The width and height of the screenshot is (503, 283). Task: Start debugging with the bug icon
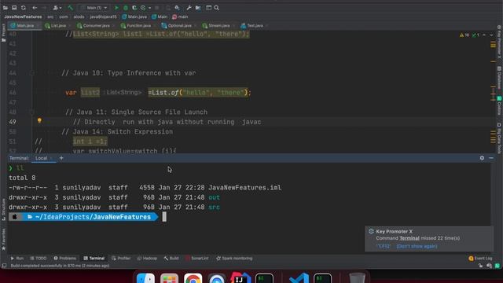[126, 8]
